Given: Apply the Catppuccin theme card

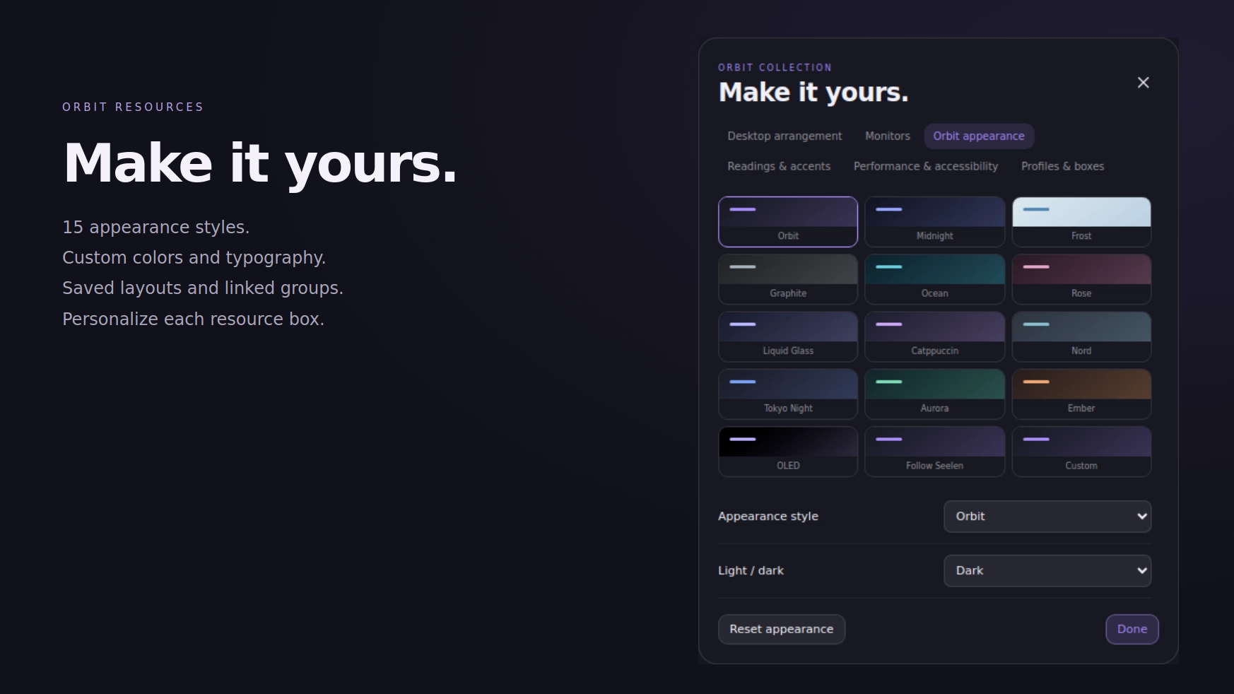Looking at the screenshot, I should [934, 337].
